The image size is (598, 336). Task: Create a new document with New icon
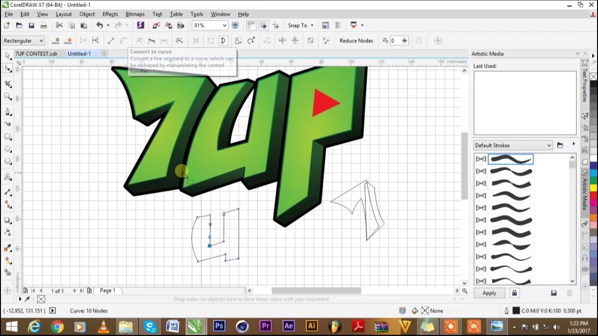coord(7,25)
